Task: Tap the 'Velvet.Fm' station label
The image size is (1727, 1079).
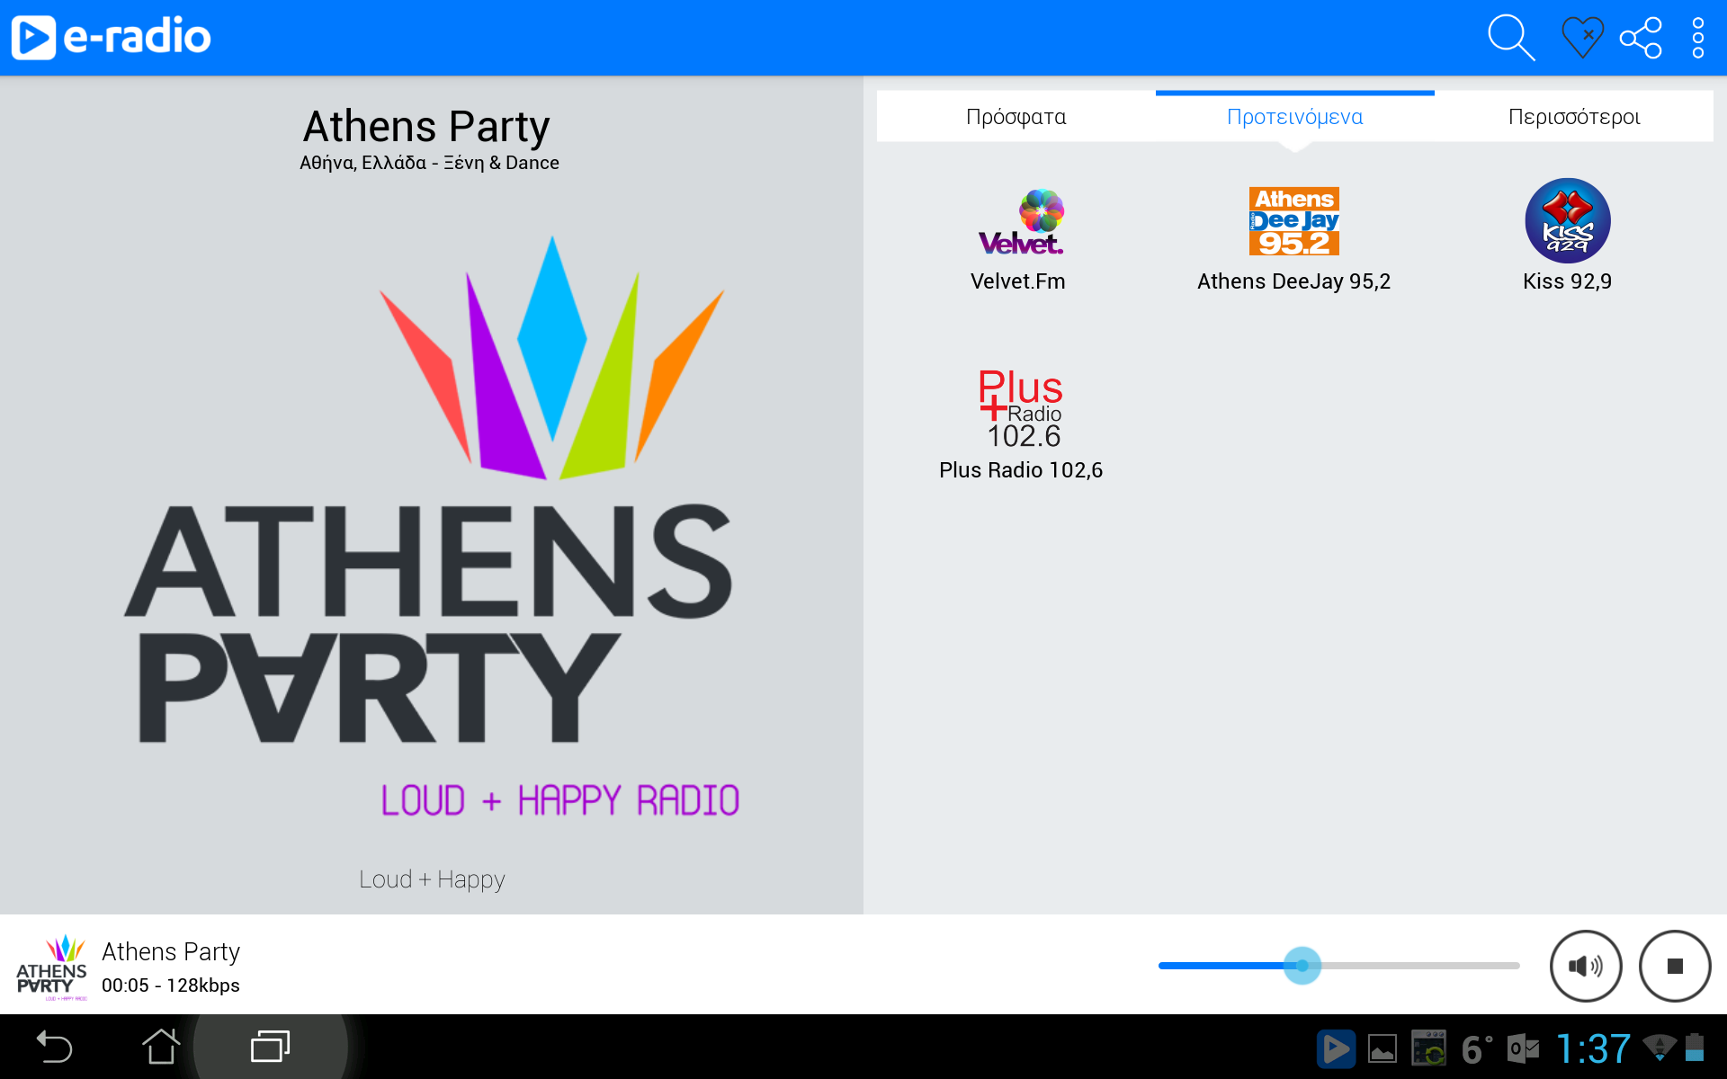Action: [x=1018, y=281]
